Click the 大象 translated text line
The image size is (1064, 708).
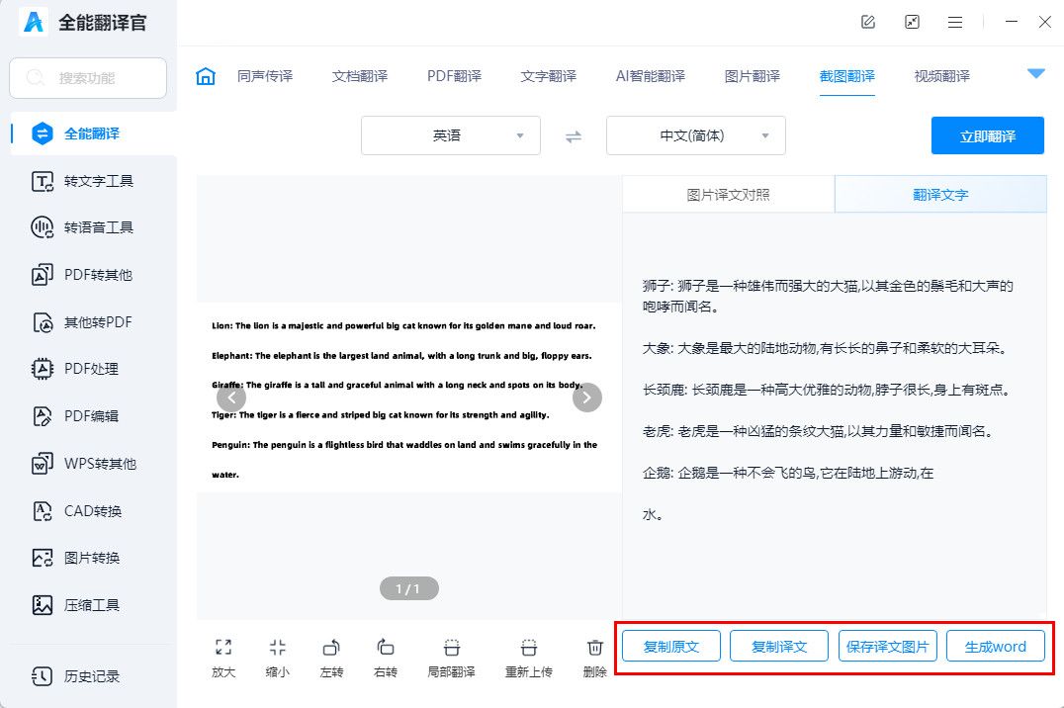[x=826, y=348]
